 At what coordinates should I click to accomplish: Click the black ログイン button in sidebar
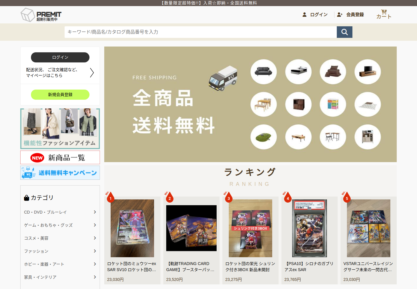coord(60,57)
